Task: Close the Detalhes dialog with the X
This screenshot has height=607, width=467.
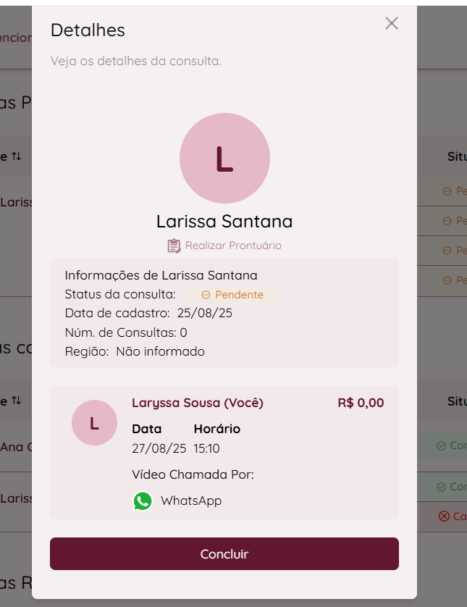Action: [392, 23]
